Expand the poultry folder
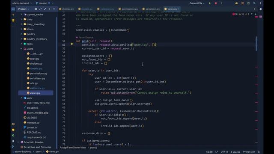 pyautogui.click(x=21, y=34)
